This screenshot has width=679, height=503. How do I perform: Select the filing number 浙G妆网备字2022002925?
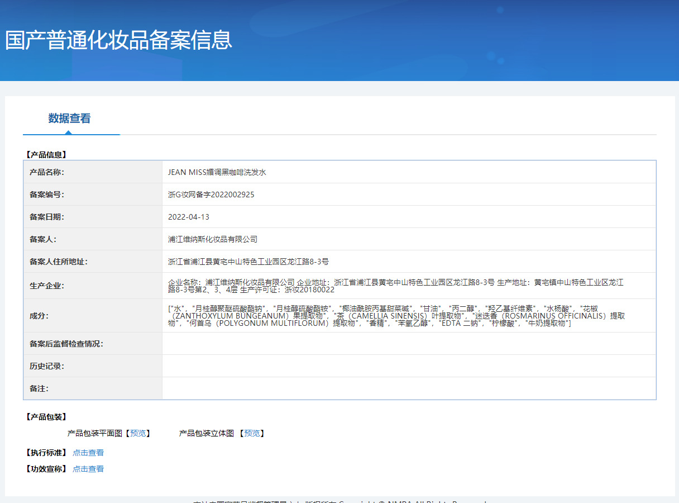click(x=211, y=194)
